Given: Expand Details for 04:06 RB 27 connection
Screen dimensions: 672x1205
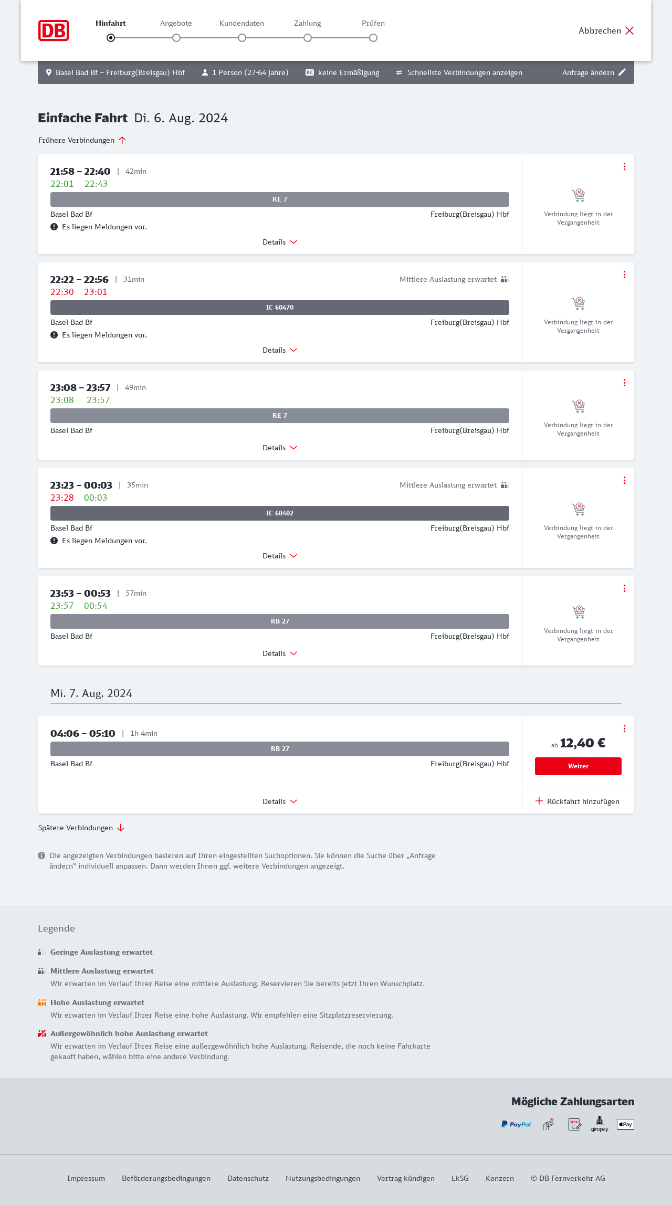Looking at the screenshot, I should [x=280, y=801].
